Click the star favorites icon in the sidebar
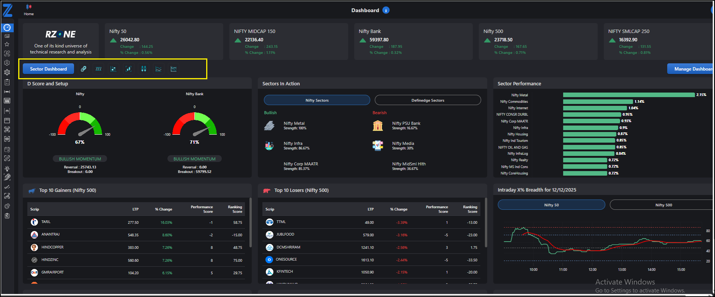This screenshot has width=715, height=297. pyautogui.click(x=7, y=44)
